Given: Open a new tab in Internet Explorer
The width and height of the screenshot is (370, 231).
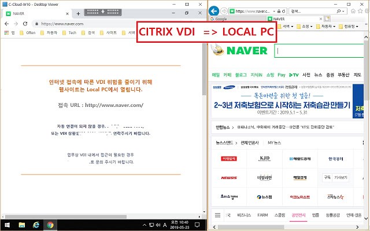Looking at the screenshot, I should [327, 19].
